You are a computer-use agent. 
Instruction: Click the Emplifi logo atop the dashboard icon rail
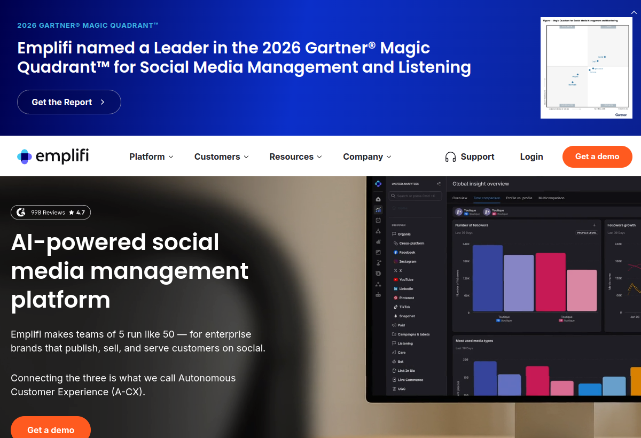click(378, 184)
